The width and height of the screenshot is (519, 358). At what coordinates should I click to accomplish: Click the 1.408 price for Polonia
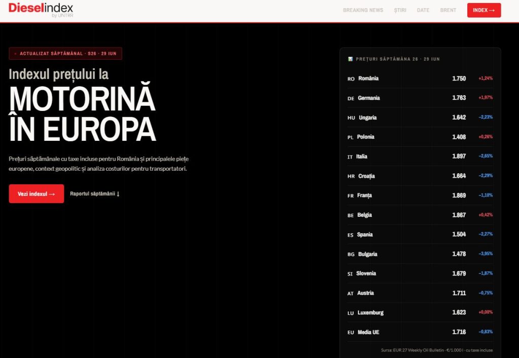(459, 137)
